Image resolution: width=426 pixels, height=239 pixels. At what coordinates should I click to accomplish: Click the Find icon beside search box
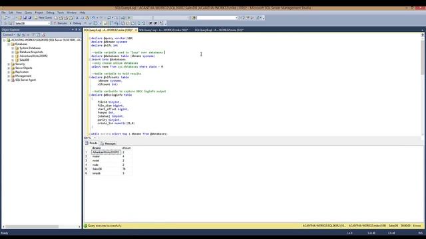[x=194, y=18]
